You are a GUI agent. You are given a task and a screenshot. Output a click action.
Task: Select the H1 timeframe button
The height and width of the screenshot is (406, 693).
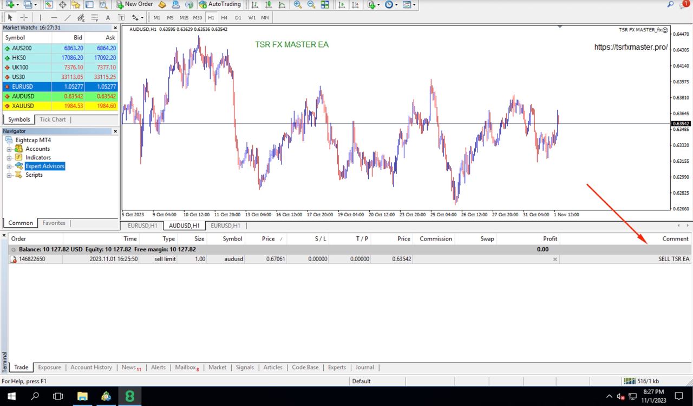click(x=211, y=18)
